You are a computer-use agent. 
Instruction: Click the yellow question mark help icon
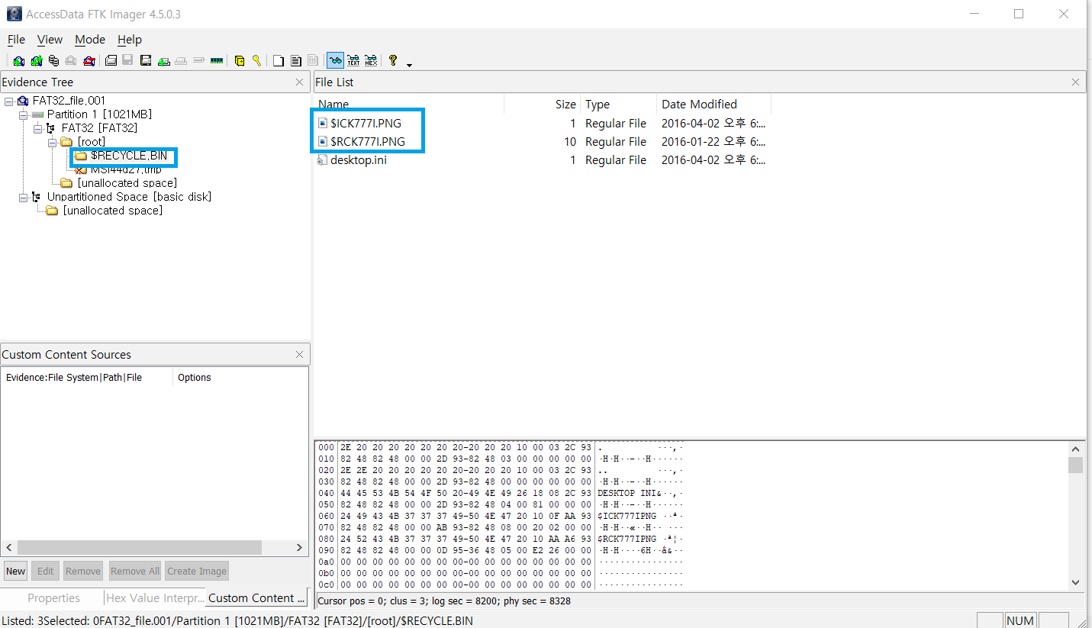coord(393,61)
